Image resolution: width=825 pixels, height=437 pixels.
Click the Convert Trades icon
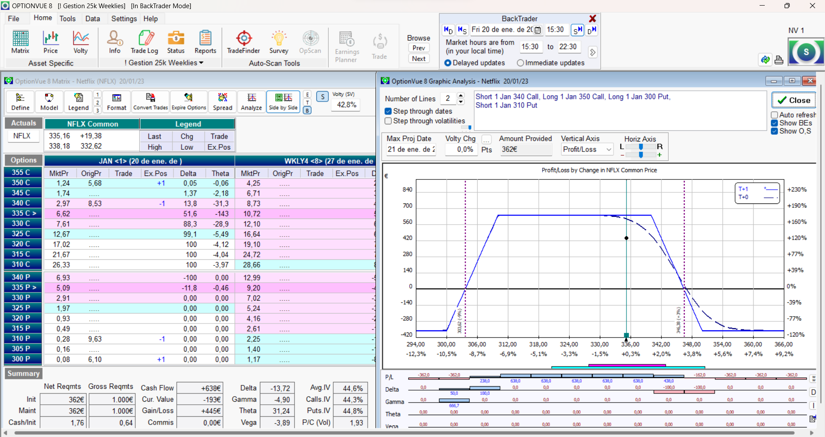pos(150,102)
